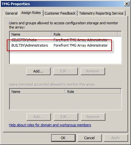The image size is (131, 145).
Task: Cancel the TMG Properties dialog
Action: [89, 138]
